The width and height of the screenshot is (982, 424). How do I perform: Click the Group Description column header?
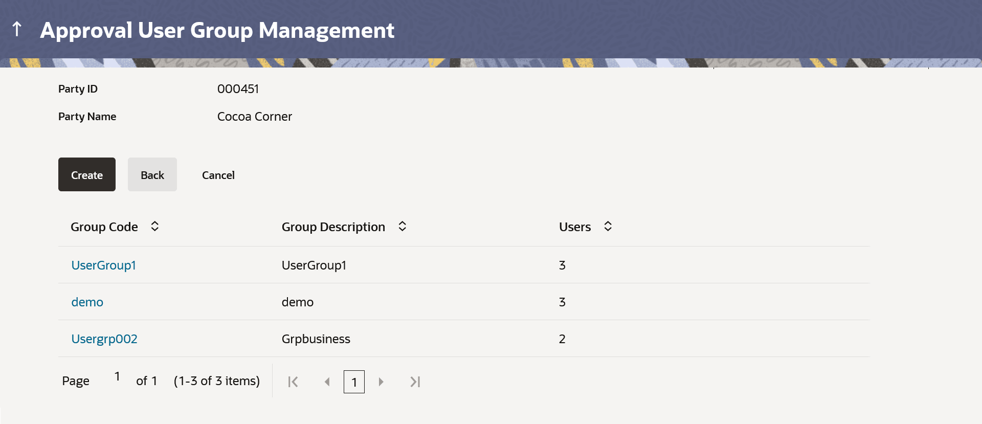click(x=333, y=227)
